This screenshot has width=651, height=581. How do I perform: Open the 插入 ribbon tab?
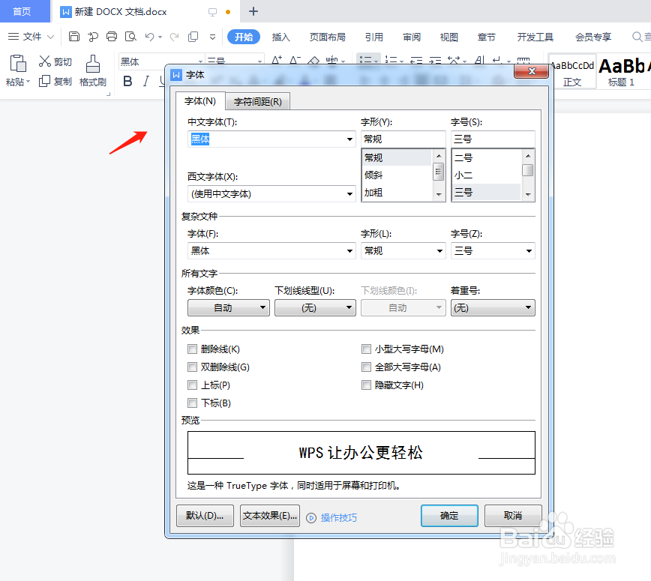pos(281,37)
